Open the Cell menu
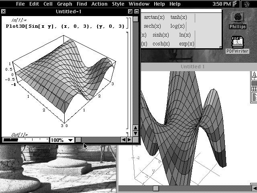 (48, 4)
